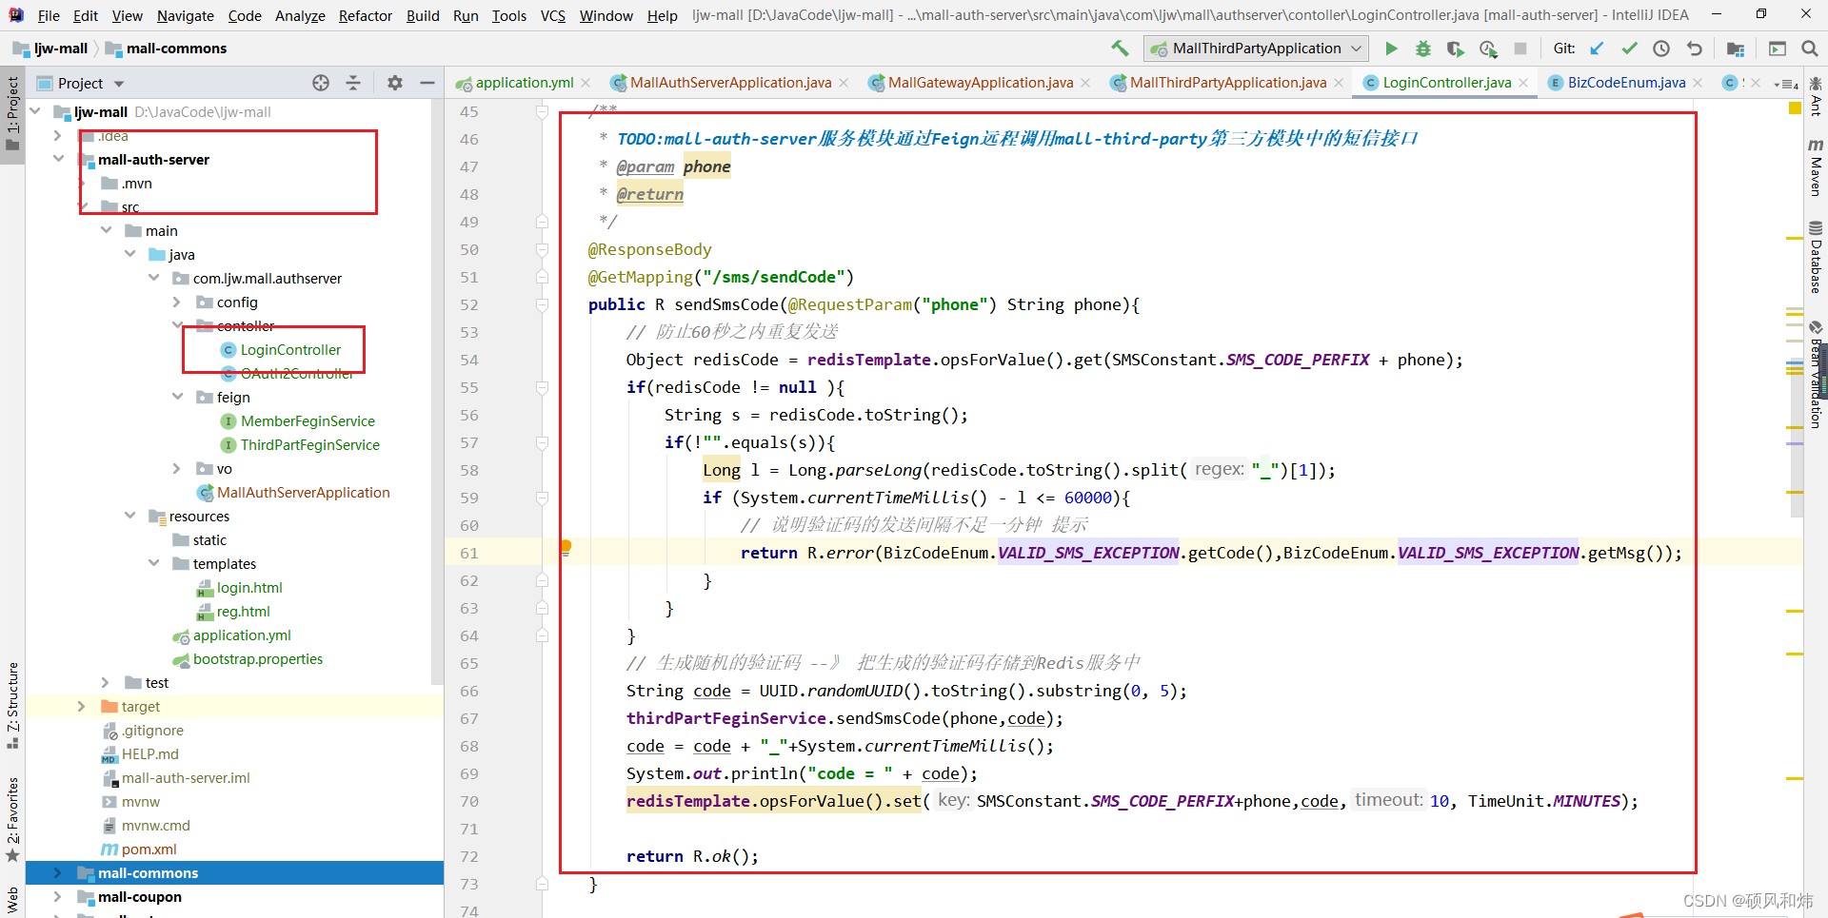
Task: Commit changes with Git checkmark icon
Action: (x=1630, y=49)
